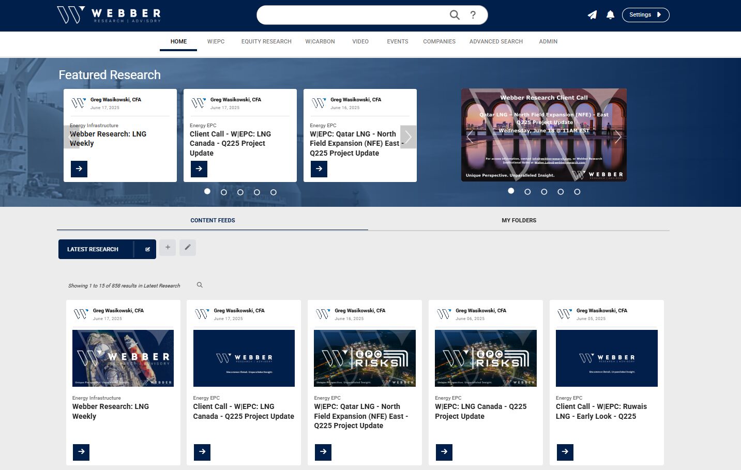Open the W|CARBON tab
This screenshot has width=741, height=470.
pos(320,41)
